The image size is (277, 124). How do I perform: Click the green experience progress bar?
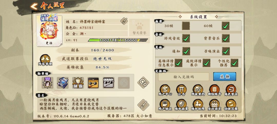click(x=118, y=40)
